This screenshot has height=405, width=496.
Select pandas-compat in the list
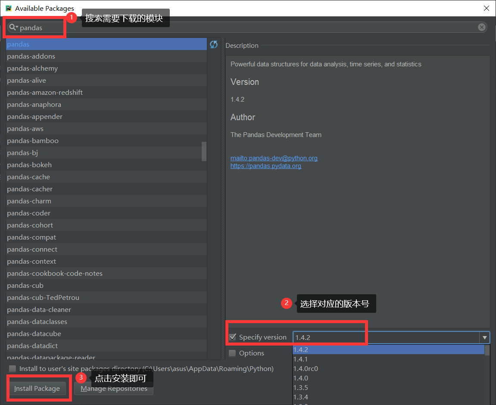[106, 237]
